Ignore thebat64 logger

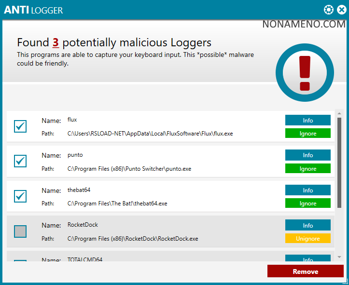click(x=307, y=204)
